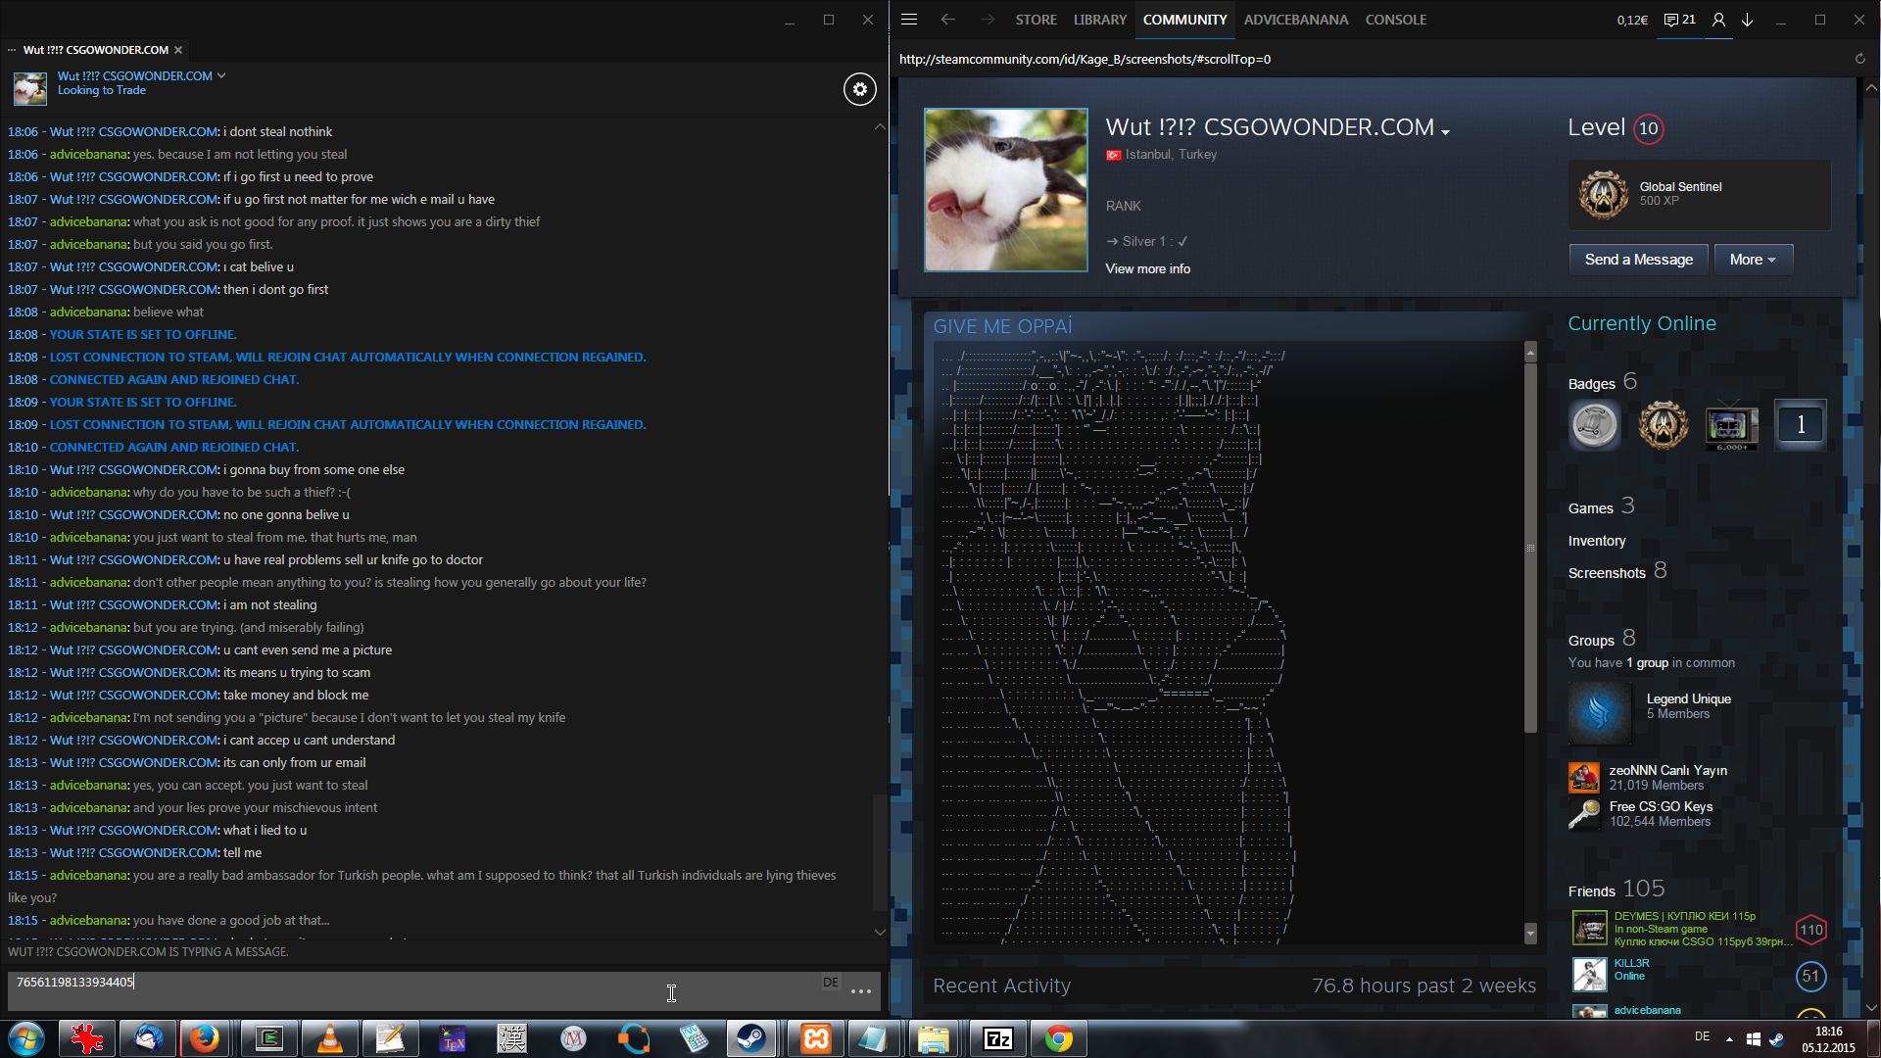Open the downloads arrow icon
Screen dimensions: 1881x1058
1747,20
